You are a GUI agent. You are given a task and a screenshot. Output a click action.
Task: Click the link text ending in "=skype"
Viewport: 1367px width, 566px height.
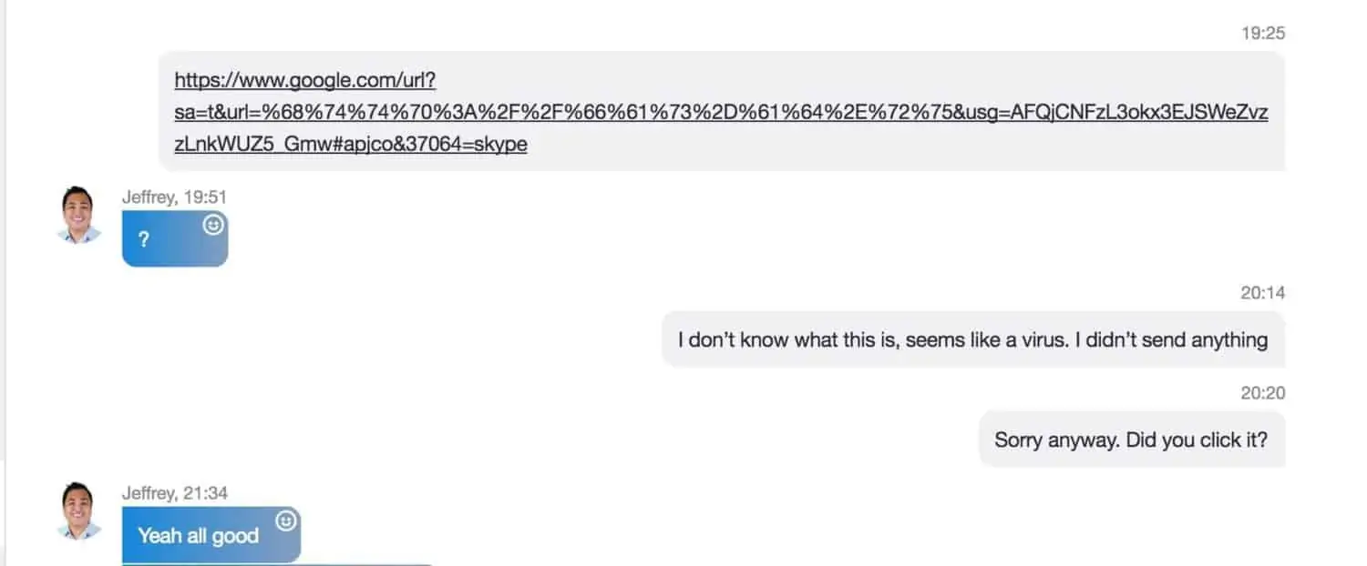(x=351, y=144)
